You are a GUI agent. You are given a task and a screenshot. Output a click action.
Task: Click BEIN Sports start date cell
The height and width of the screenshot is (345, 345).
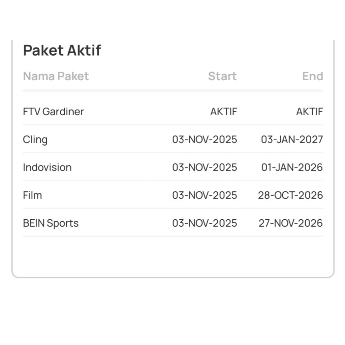point(205,223)
